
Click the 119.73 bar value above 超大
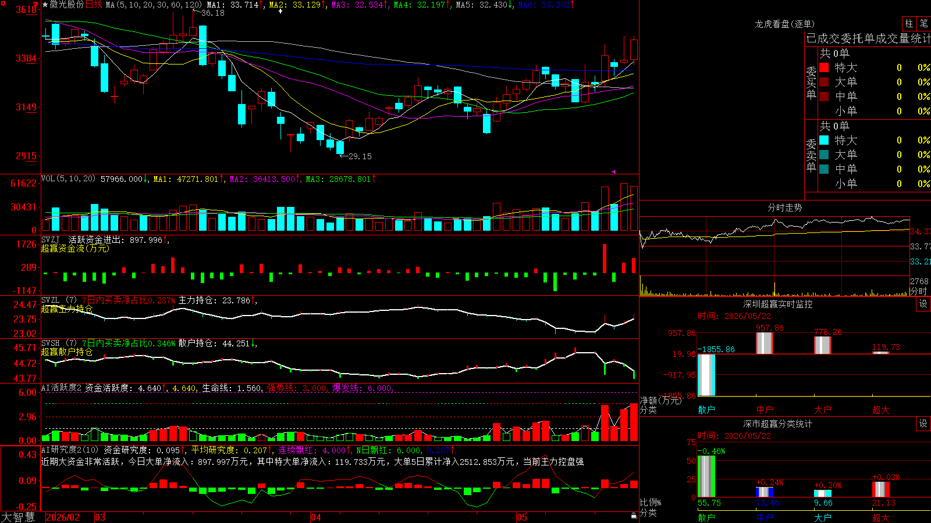tap(886, 347)
